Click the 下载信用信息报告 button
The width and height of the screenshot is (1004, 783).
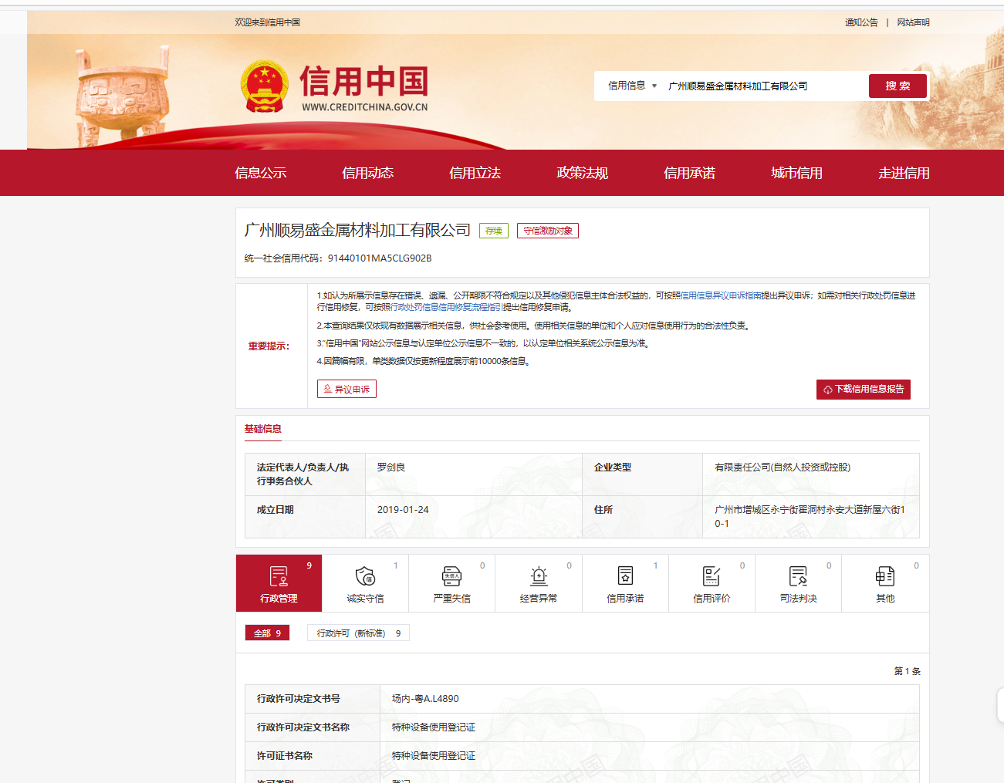pyautogui.click(x=863, y=390)
